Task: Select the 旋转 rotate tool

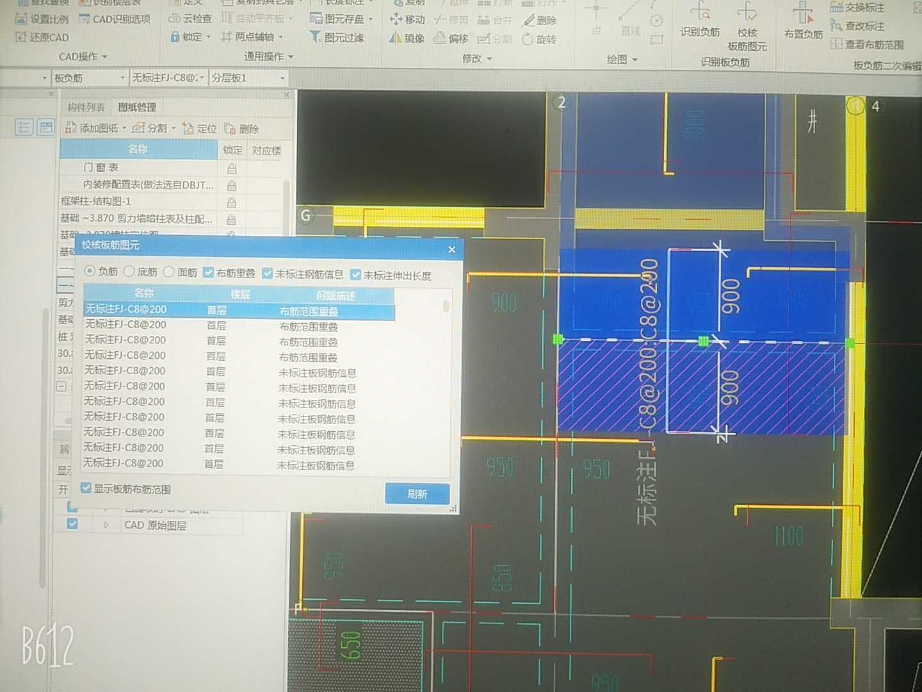Action: coord(539,39)
